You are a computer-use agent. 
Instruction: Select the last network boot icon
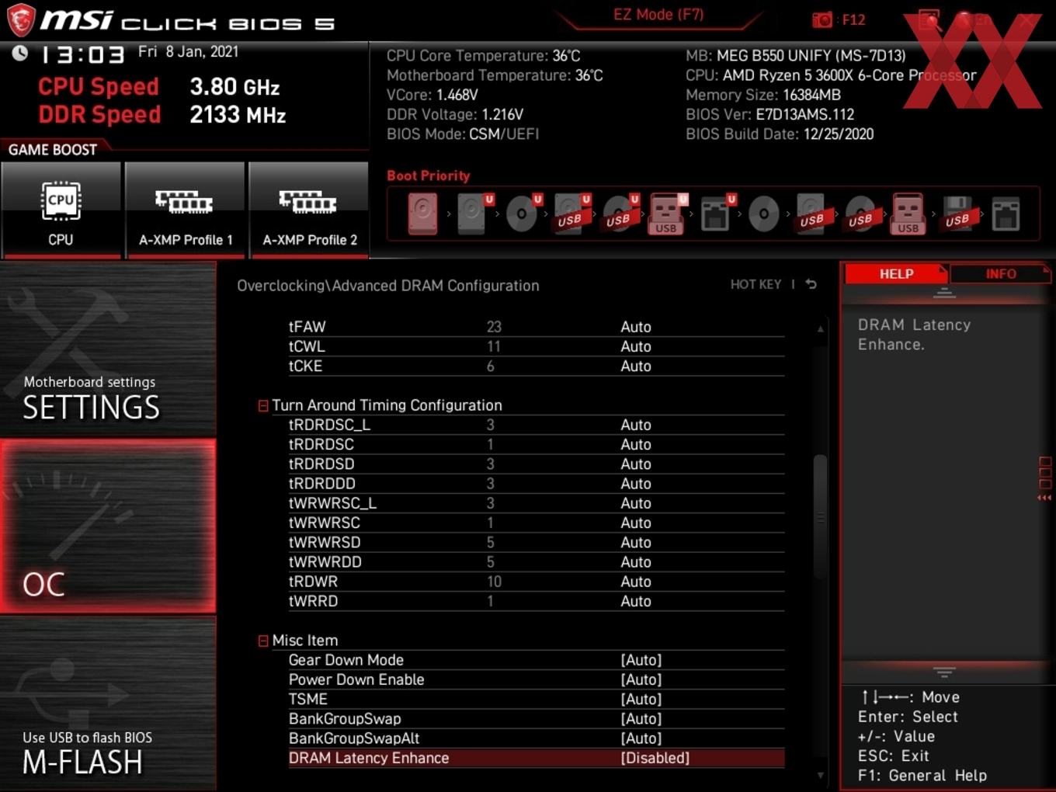[x=1006, y=214]
